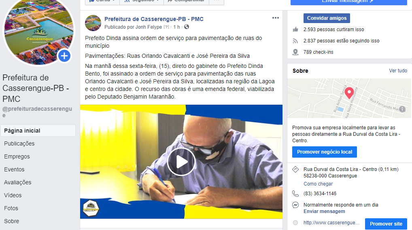Viewport: 412px width, 230px height.
Task: Open the three-dot options menu on post
Action: (x=275, y=18)
